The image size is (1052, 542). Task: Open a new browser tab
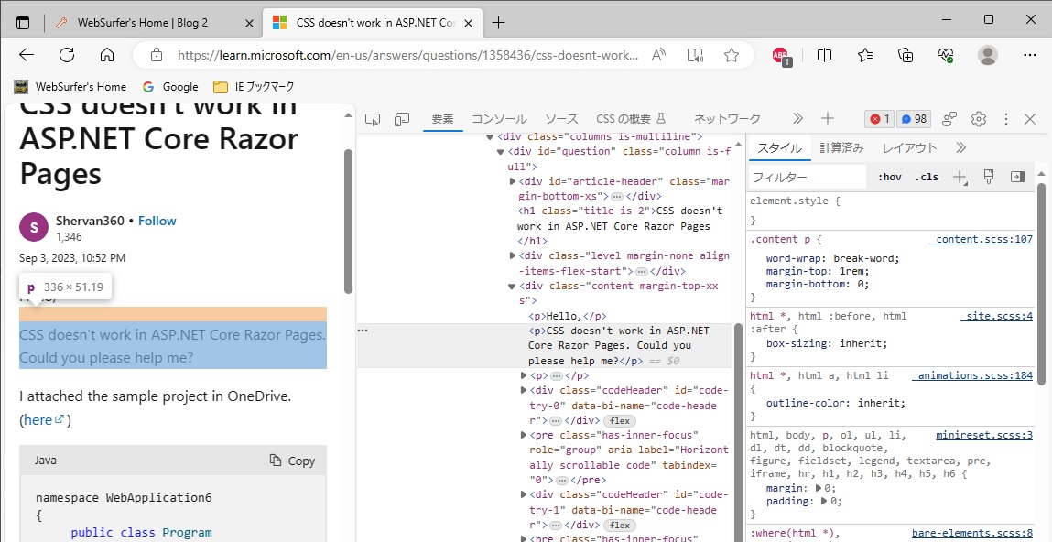498,22
